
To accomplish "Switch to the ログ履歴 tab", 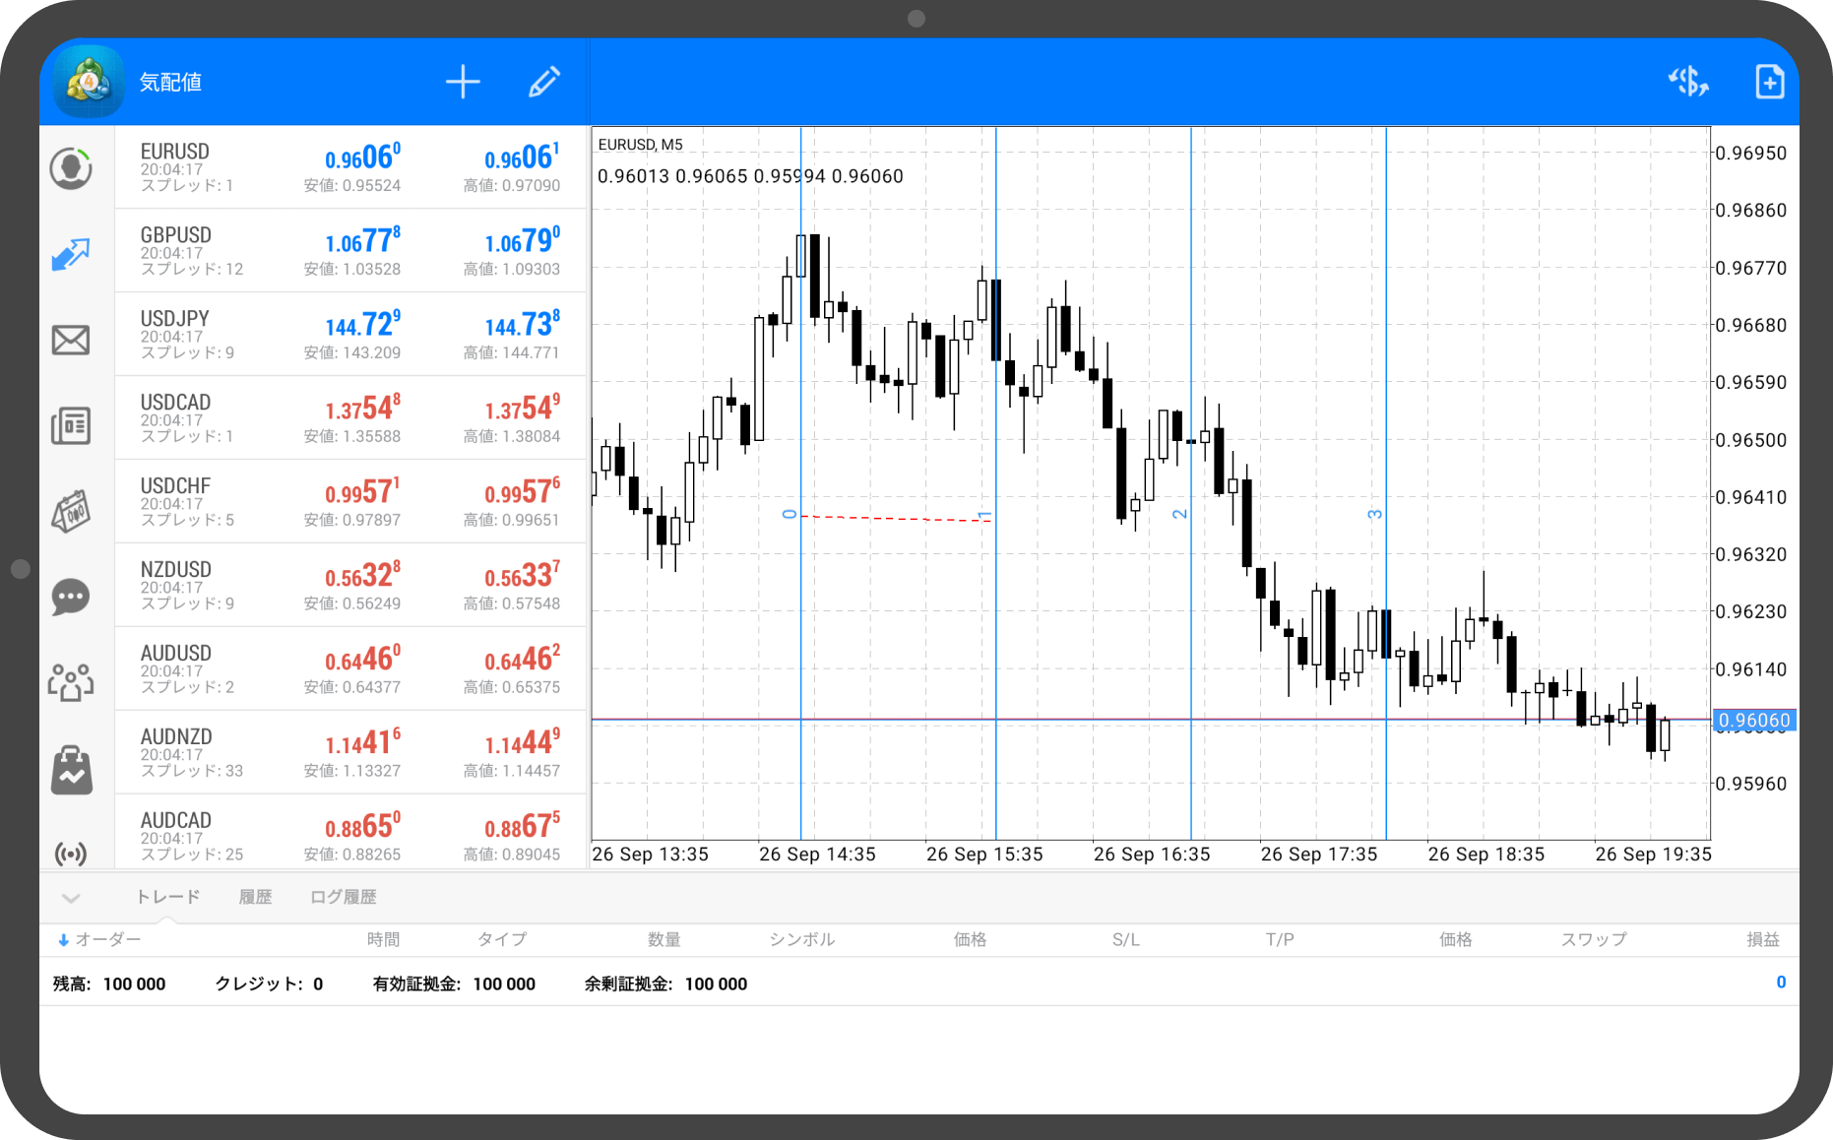I will (x=343, y=897).
